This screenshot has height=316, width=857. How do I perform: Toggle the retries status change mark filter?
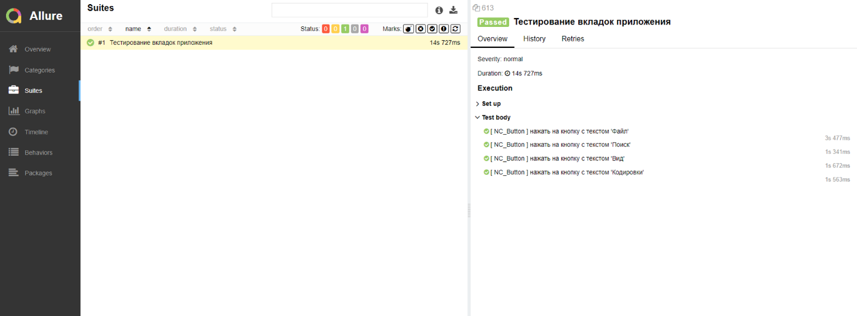pyautogui.click(x=455, y=29)
